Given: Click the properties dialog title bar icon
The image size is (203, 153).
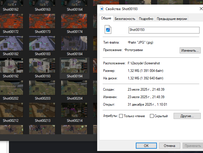Looking at the screenshot, I should click(x=101, y=9).
